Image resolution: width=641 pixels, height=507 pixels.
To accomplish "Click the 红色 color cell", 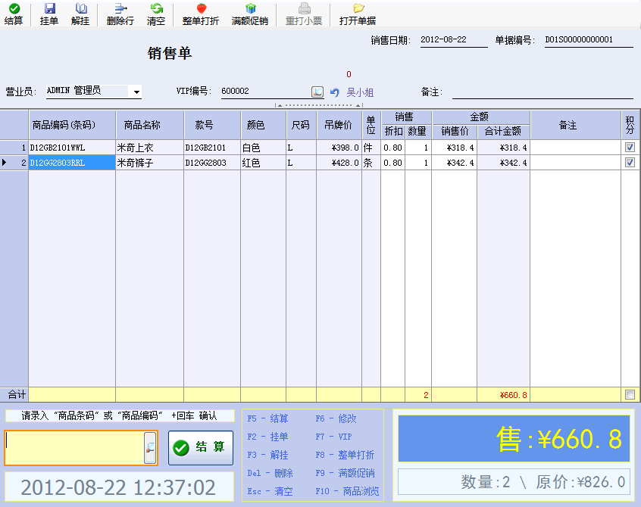I will point(263,163).
